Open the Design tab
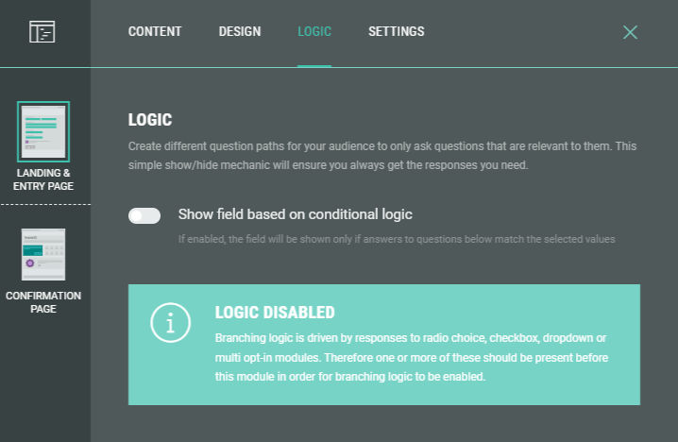The image size is (678, 442). (240, 32)
